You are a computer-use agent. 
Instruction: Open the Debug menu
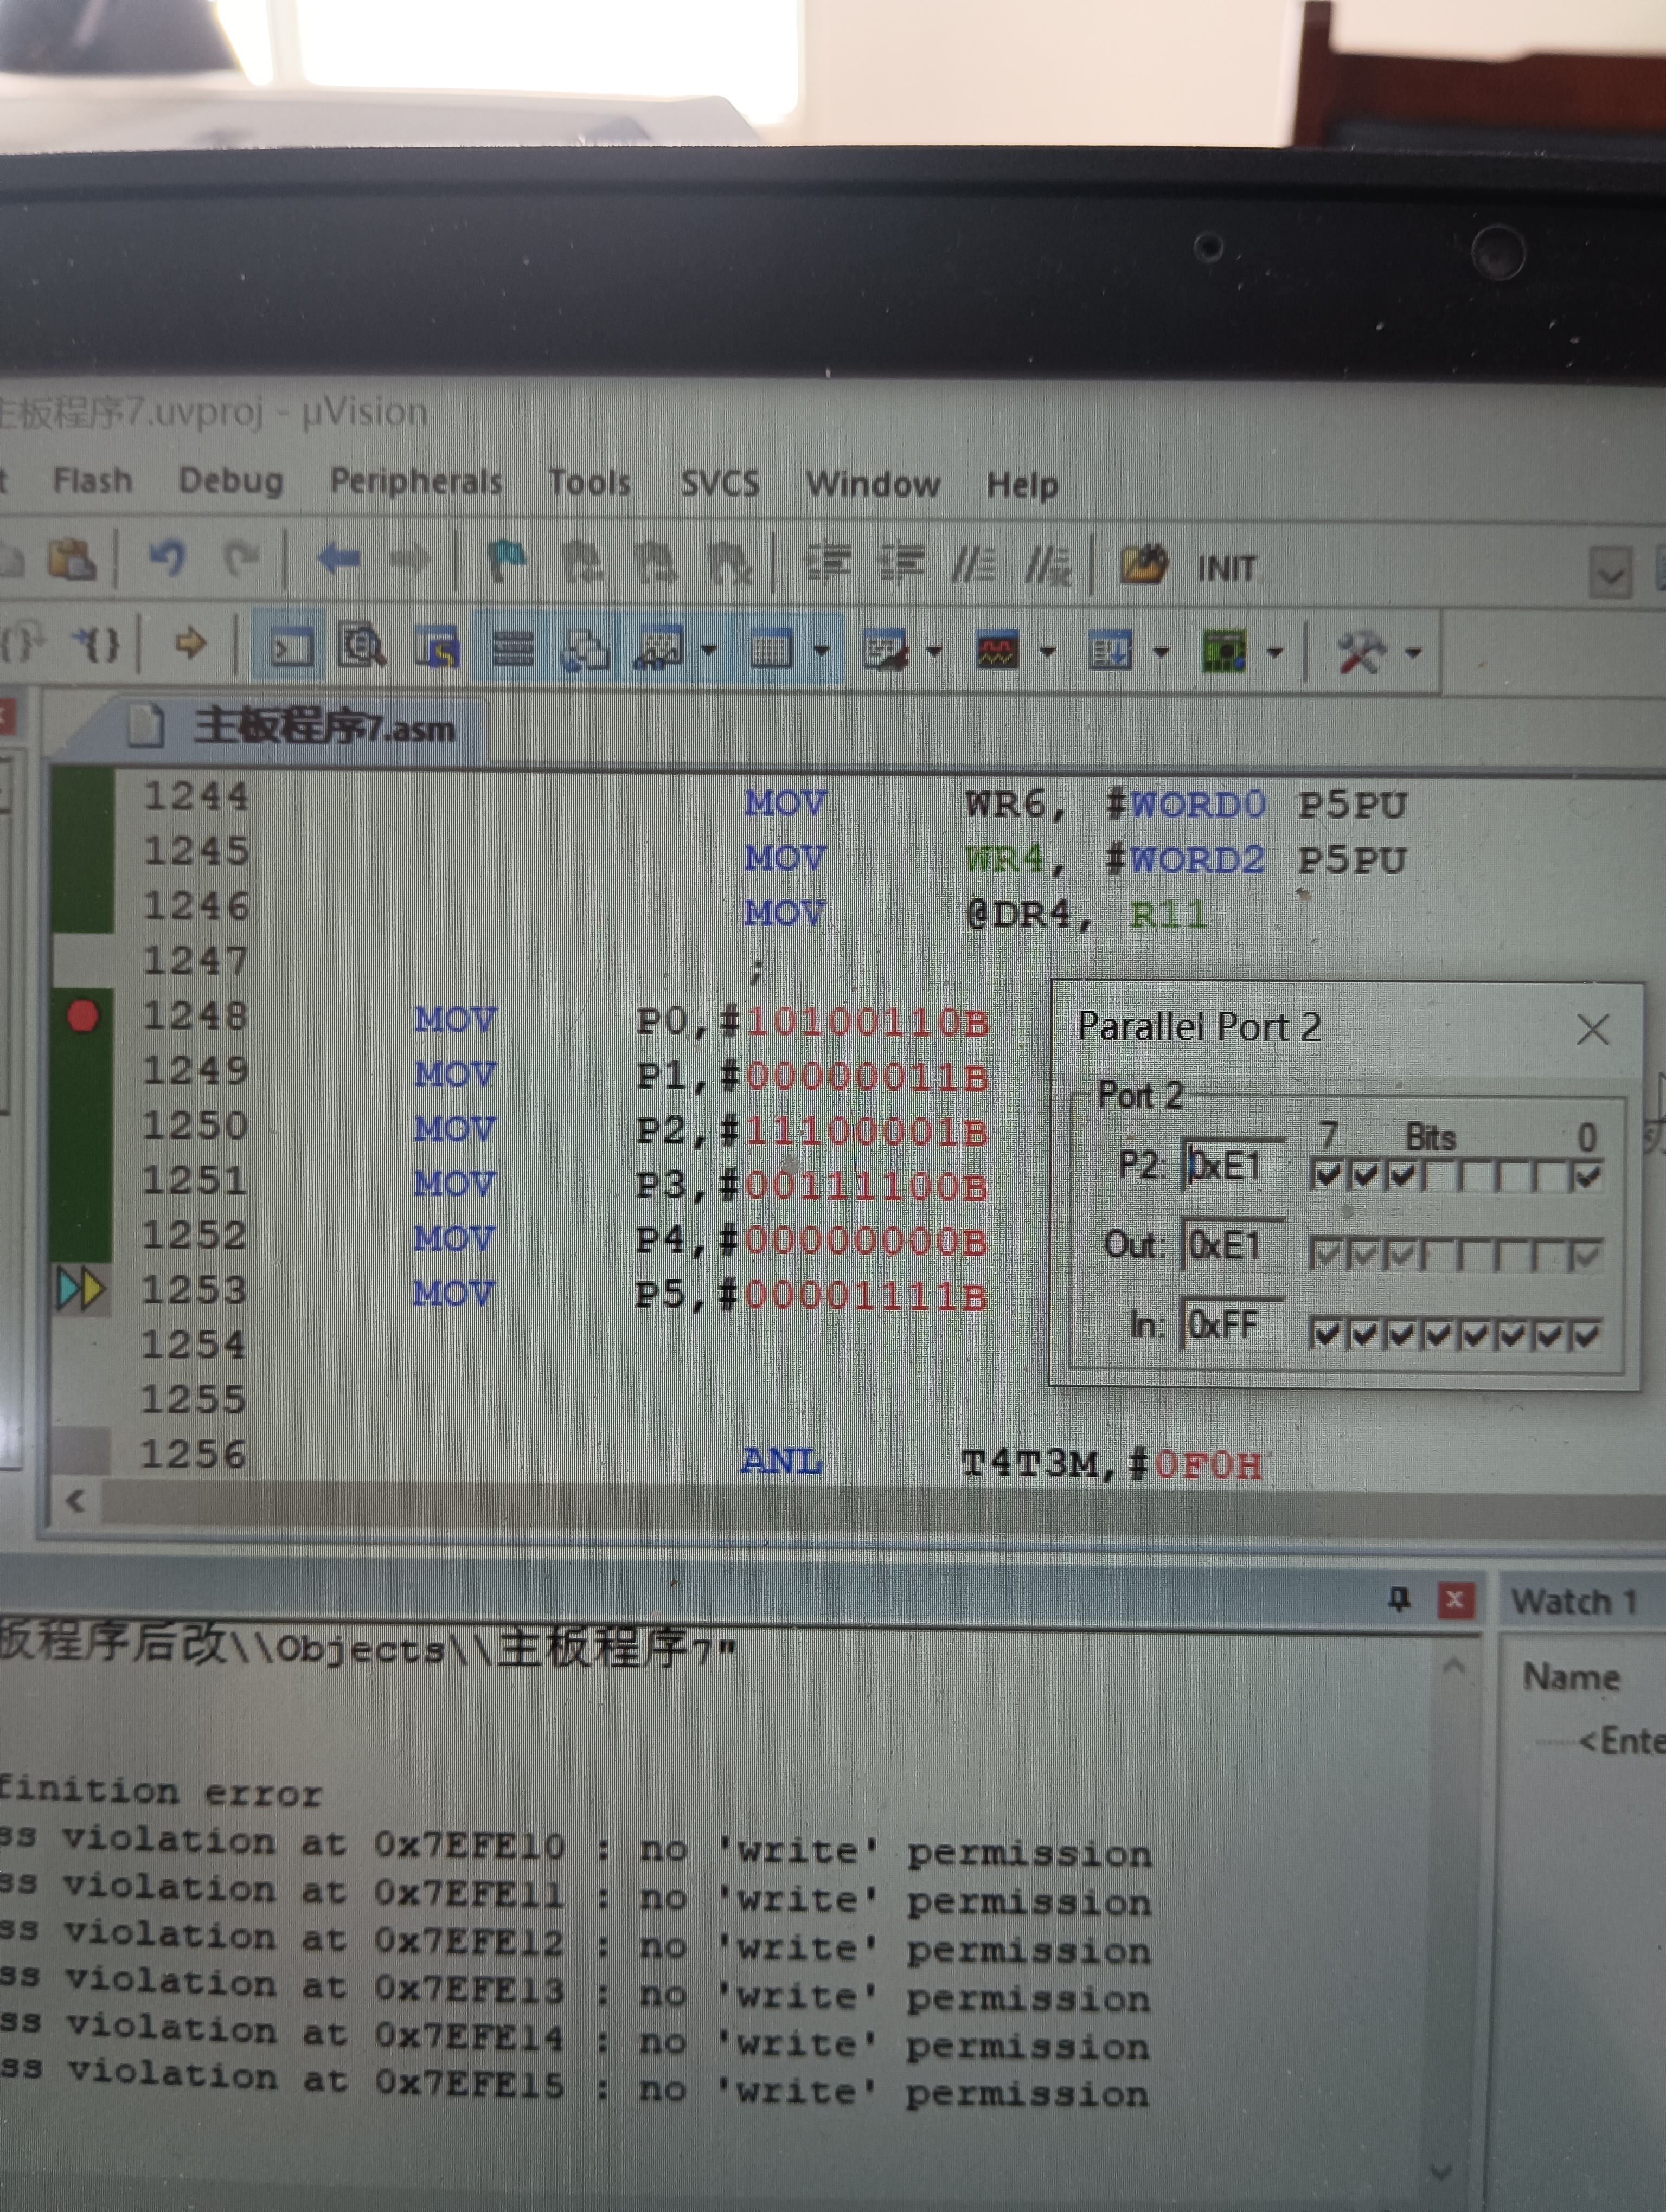(230, 481)
